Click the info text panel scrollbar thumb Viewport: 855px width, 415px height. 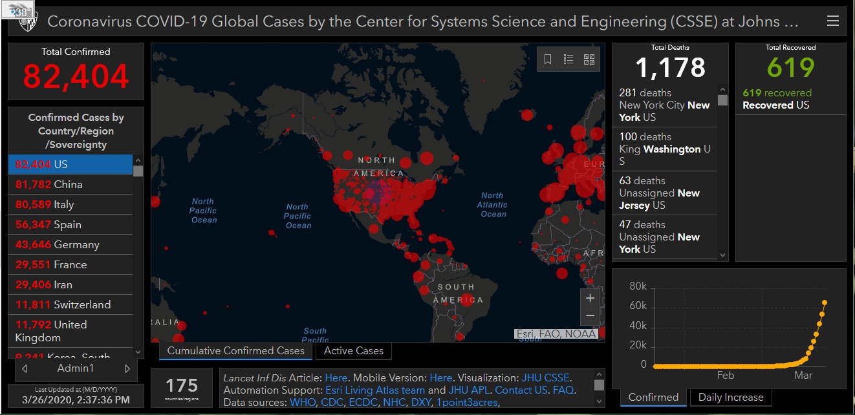599,385
